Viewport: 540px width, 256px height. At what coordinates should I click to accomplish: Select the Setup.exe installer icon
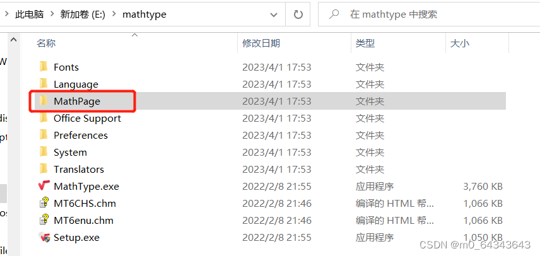pos(44,238)
